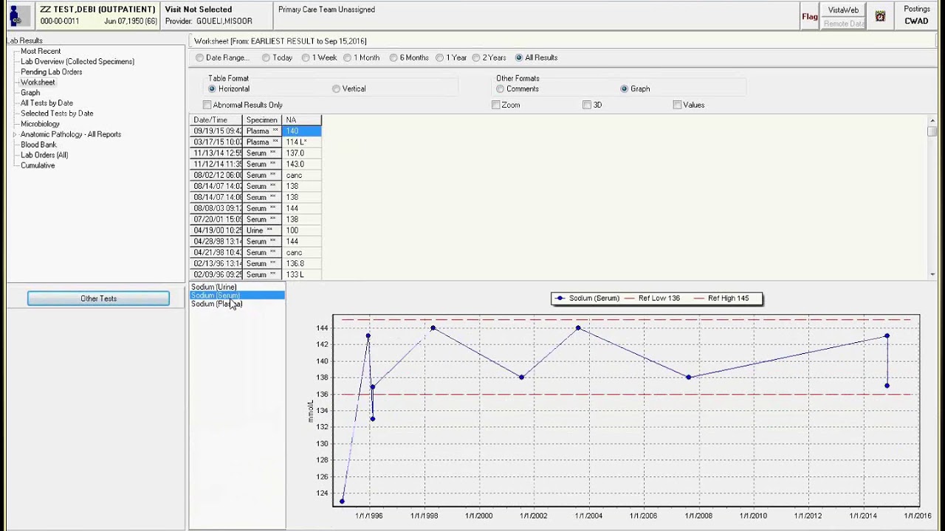Select Sodium (Plasma) in test list
The width and height of the screenshot is (945, 531).
pyautogui.click(x=216, y=304)
